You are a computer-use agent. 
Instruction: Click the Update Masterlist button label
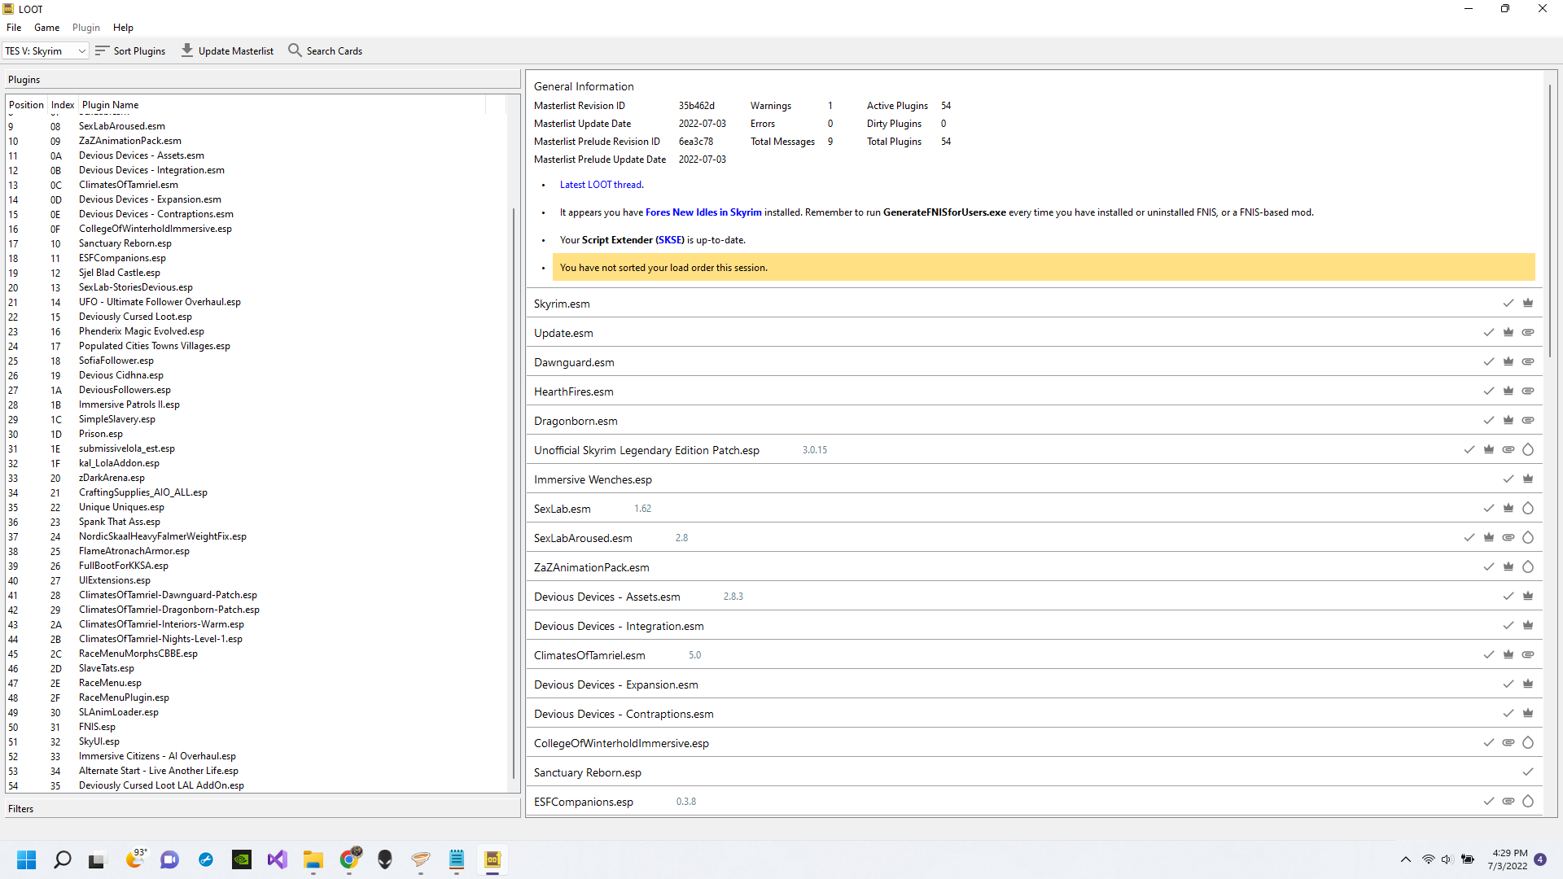coord(236,50)
